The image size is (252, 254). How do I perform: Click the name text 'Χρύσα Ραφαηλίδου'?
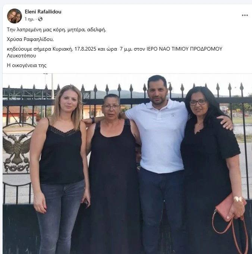click(x=30, y=39)
